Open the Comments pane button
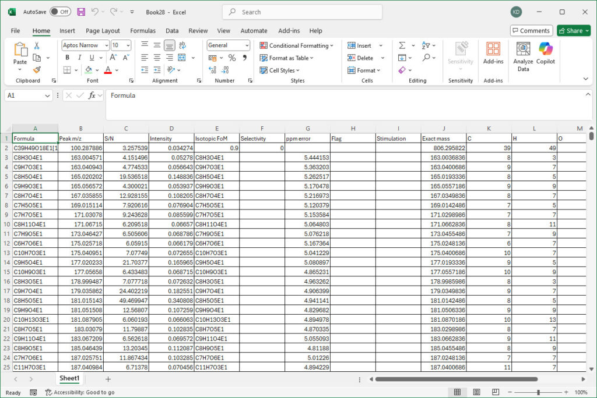 click(x=531, y=31)
